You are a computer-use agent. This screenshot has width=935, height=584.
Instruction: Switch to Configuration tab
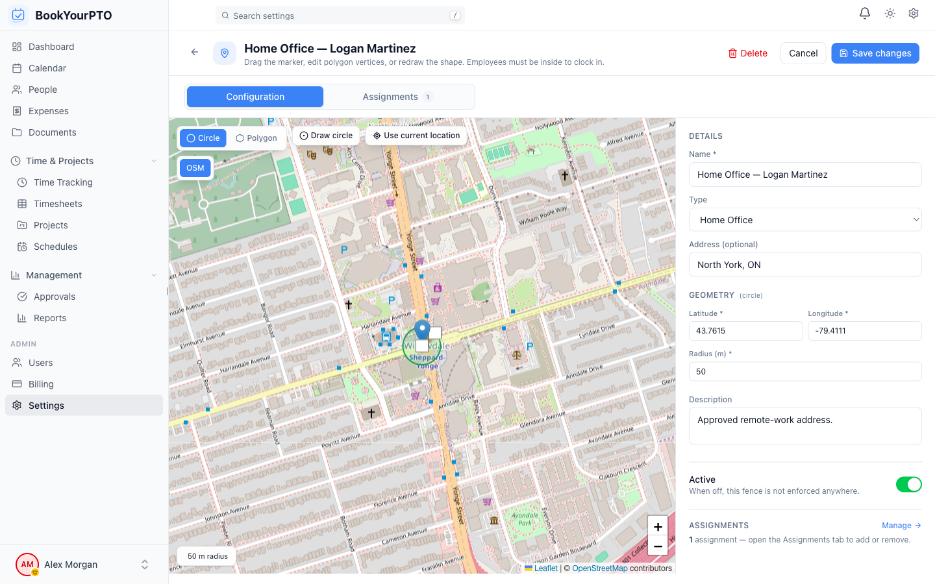tap(255, 97)
